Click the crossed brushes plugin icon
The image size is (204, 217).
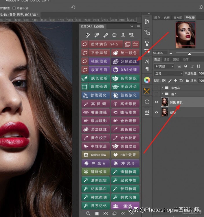pyautogui.click(x=147, y=91)
